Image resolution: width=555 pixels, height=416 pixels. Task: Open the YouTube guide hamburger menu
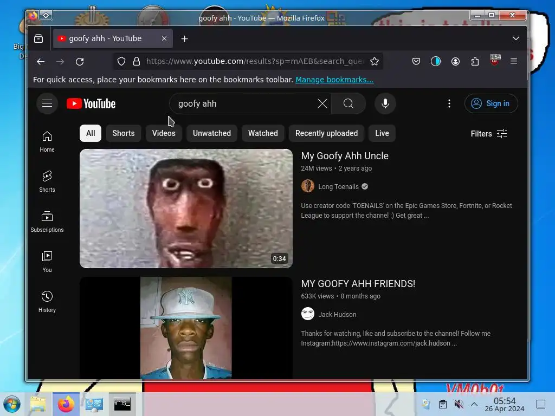[x=47, y=103]
